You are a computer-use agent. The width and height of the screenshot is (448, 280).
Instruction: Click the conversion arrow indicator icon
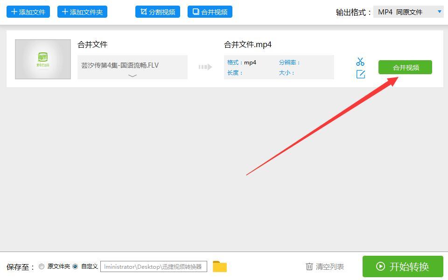pos(205,67)
